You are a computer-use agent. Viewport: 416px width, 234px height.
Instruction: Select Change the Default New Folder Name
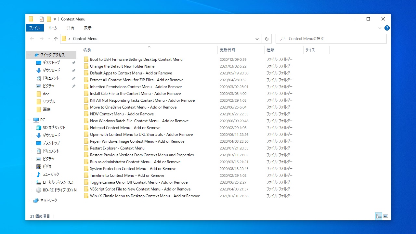122,66
